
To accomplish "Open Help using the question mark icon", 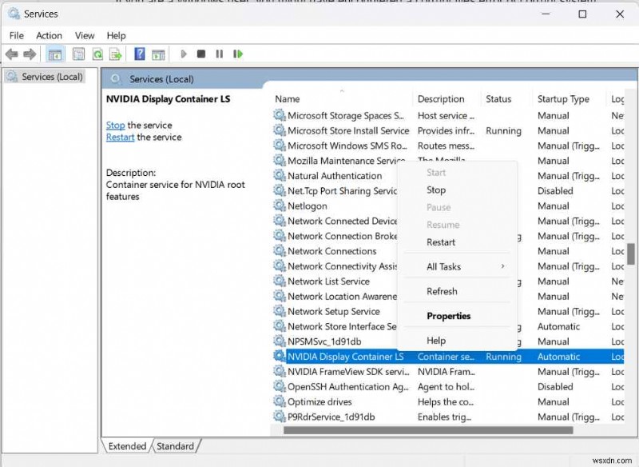I will click(138, 54).
